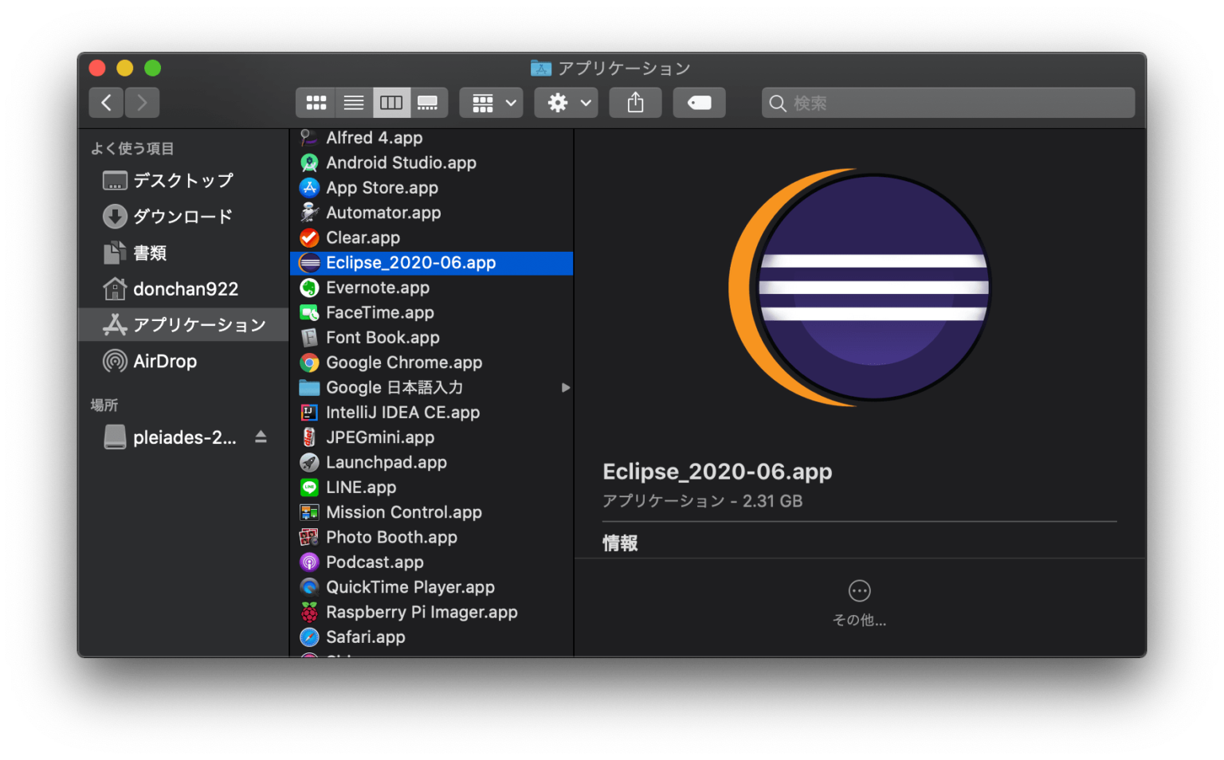This screenshot has height=760, width=1224.
Task: Open ダウンロード from the sidebar
Action: (182, 216)
